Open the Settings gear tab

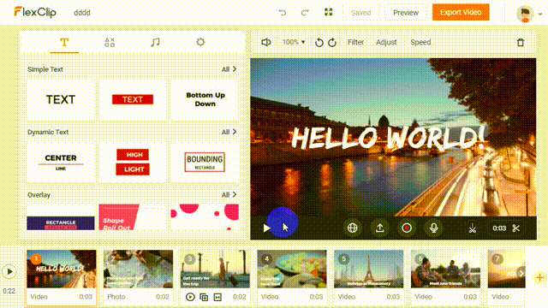pos(200,42)
